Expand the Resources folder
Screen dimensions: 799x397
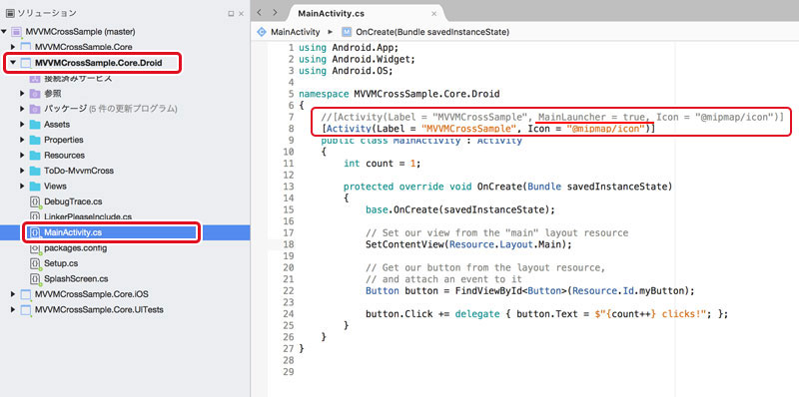pyautogui.click(x=22, y=156)
